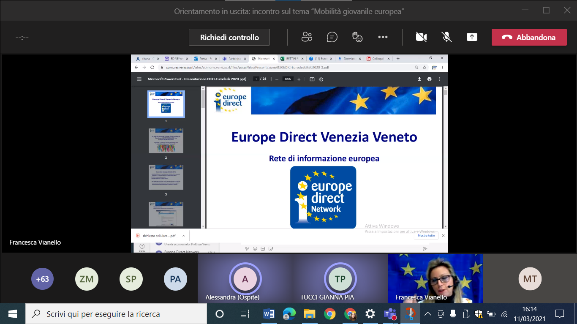
Task: Select the Alessandra (Ospite) participant tile
Action: (x=245, y=279)
